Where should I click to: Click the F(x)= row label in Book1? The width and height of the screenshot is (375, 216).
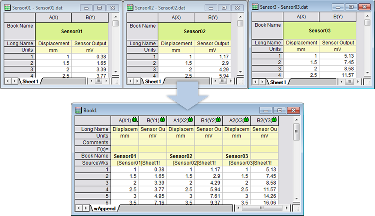pos(93,149)
